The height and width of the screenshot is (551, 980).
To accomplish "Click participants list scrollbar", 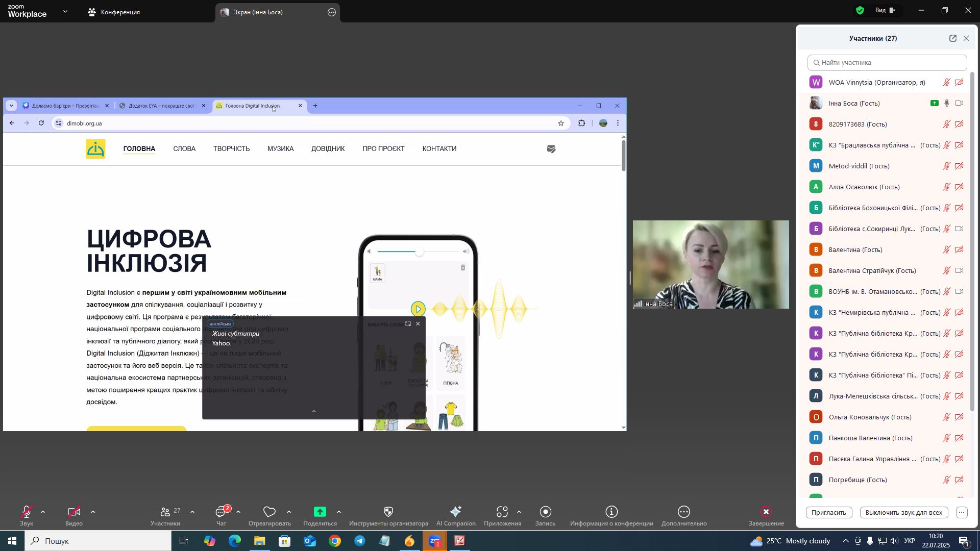I will coord(972,241).
